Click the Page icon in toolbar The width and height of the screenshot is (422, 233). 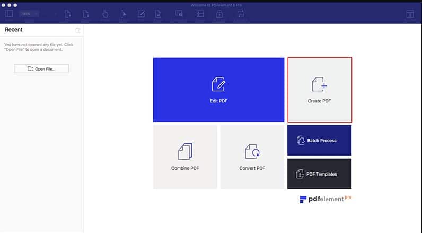(158, 14)
